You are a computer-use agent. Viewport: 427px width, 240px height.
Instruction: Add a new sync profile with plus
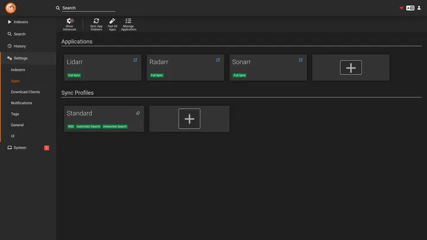(x=189, y=119)
